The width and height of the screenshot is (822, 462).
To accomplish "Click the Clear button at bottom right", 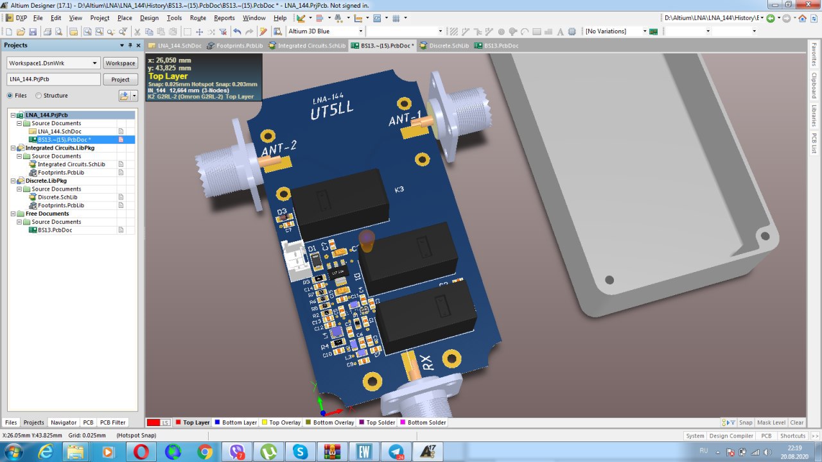I will point(797,422).
